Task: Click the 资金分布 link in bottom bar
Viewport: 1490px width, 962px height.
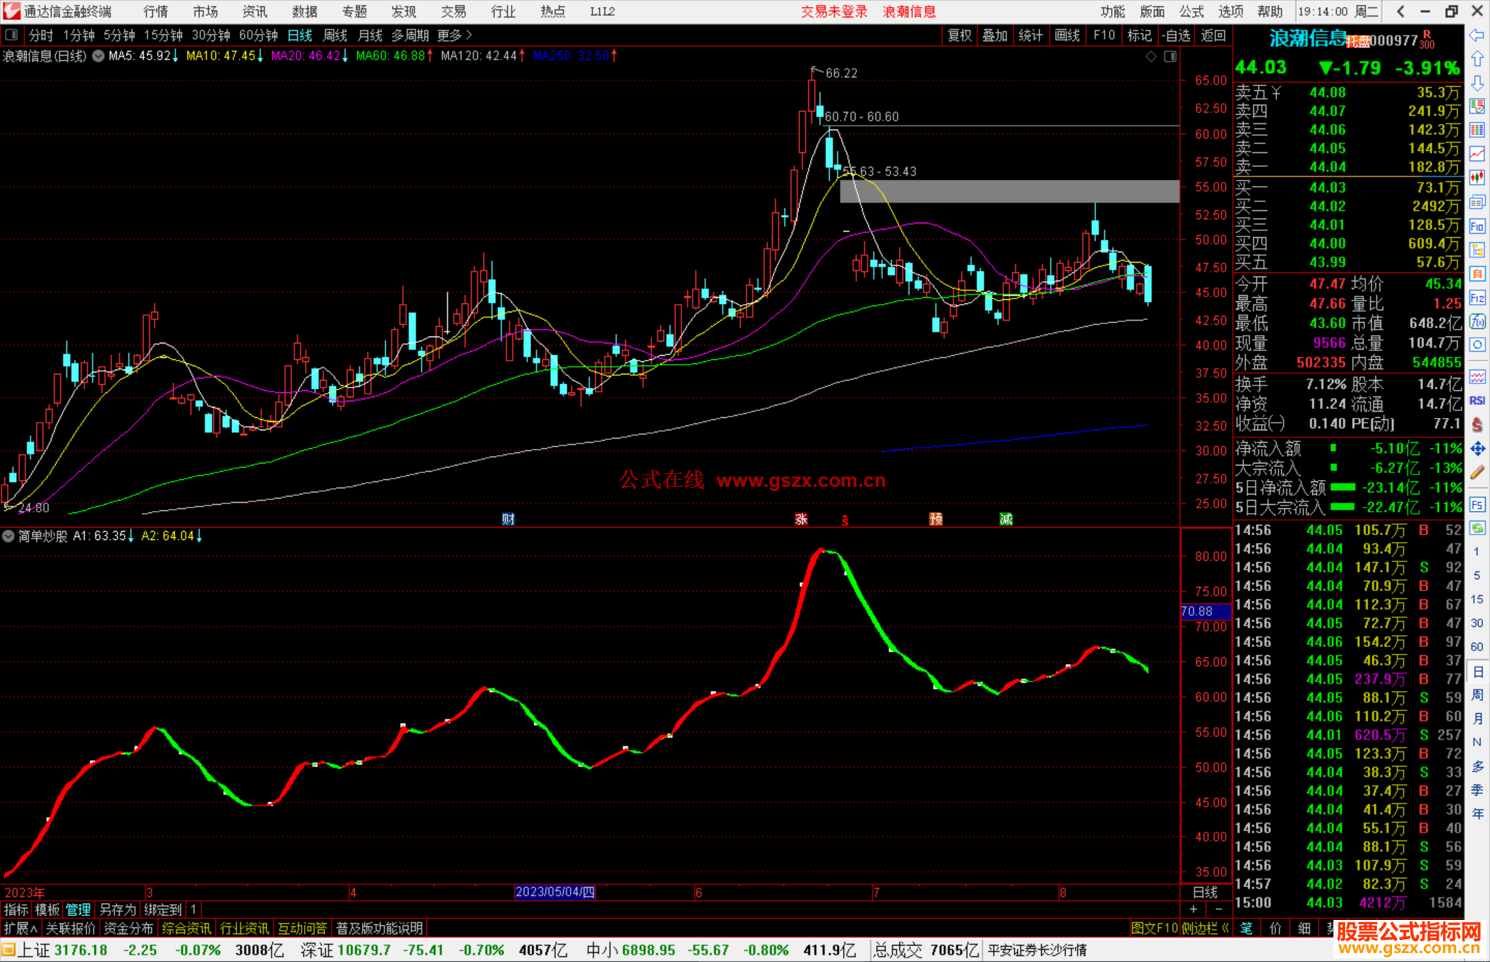Action: (x=128, y=928)
